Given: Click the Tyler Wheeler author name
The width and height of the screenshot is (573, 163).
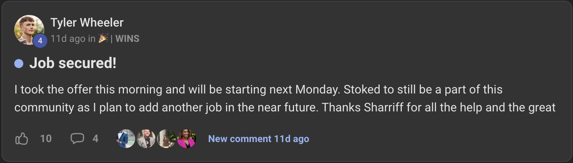Looking at the screenshot, I should [x=87, y=23].
